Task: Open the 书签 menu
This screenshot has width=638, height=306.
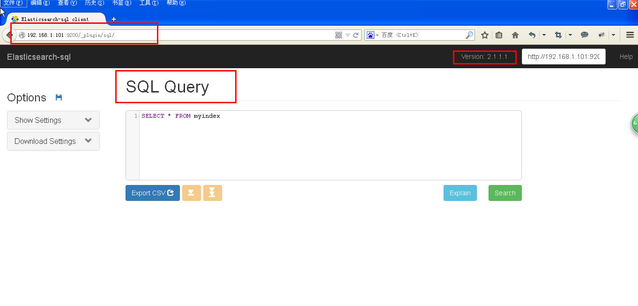Action: pos(122,3)
